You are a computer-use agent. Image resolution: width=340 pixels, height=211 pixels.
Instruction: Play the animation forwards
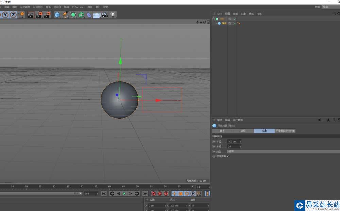[124, 194]
